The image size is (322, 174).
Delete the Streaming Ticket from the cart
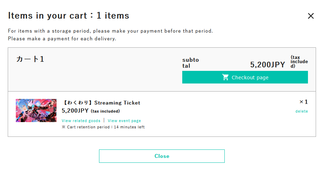[x=301, y=111]
